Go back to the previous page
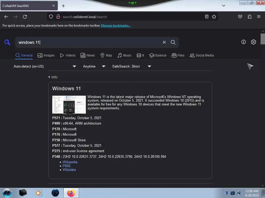This screenshot has height=198, width=265. click(x=6, y=17)
